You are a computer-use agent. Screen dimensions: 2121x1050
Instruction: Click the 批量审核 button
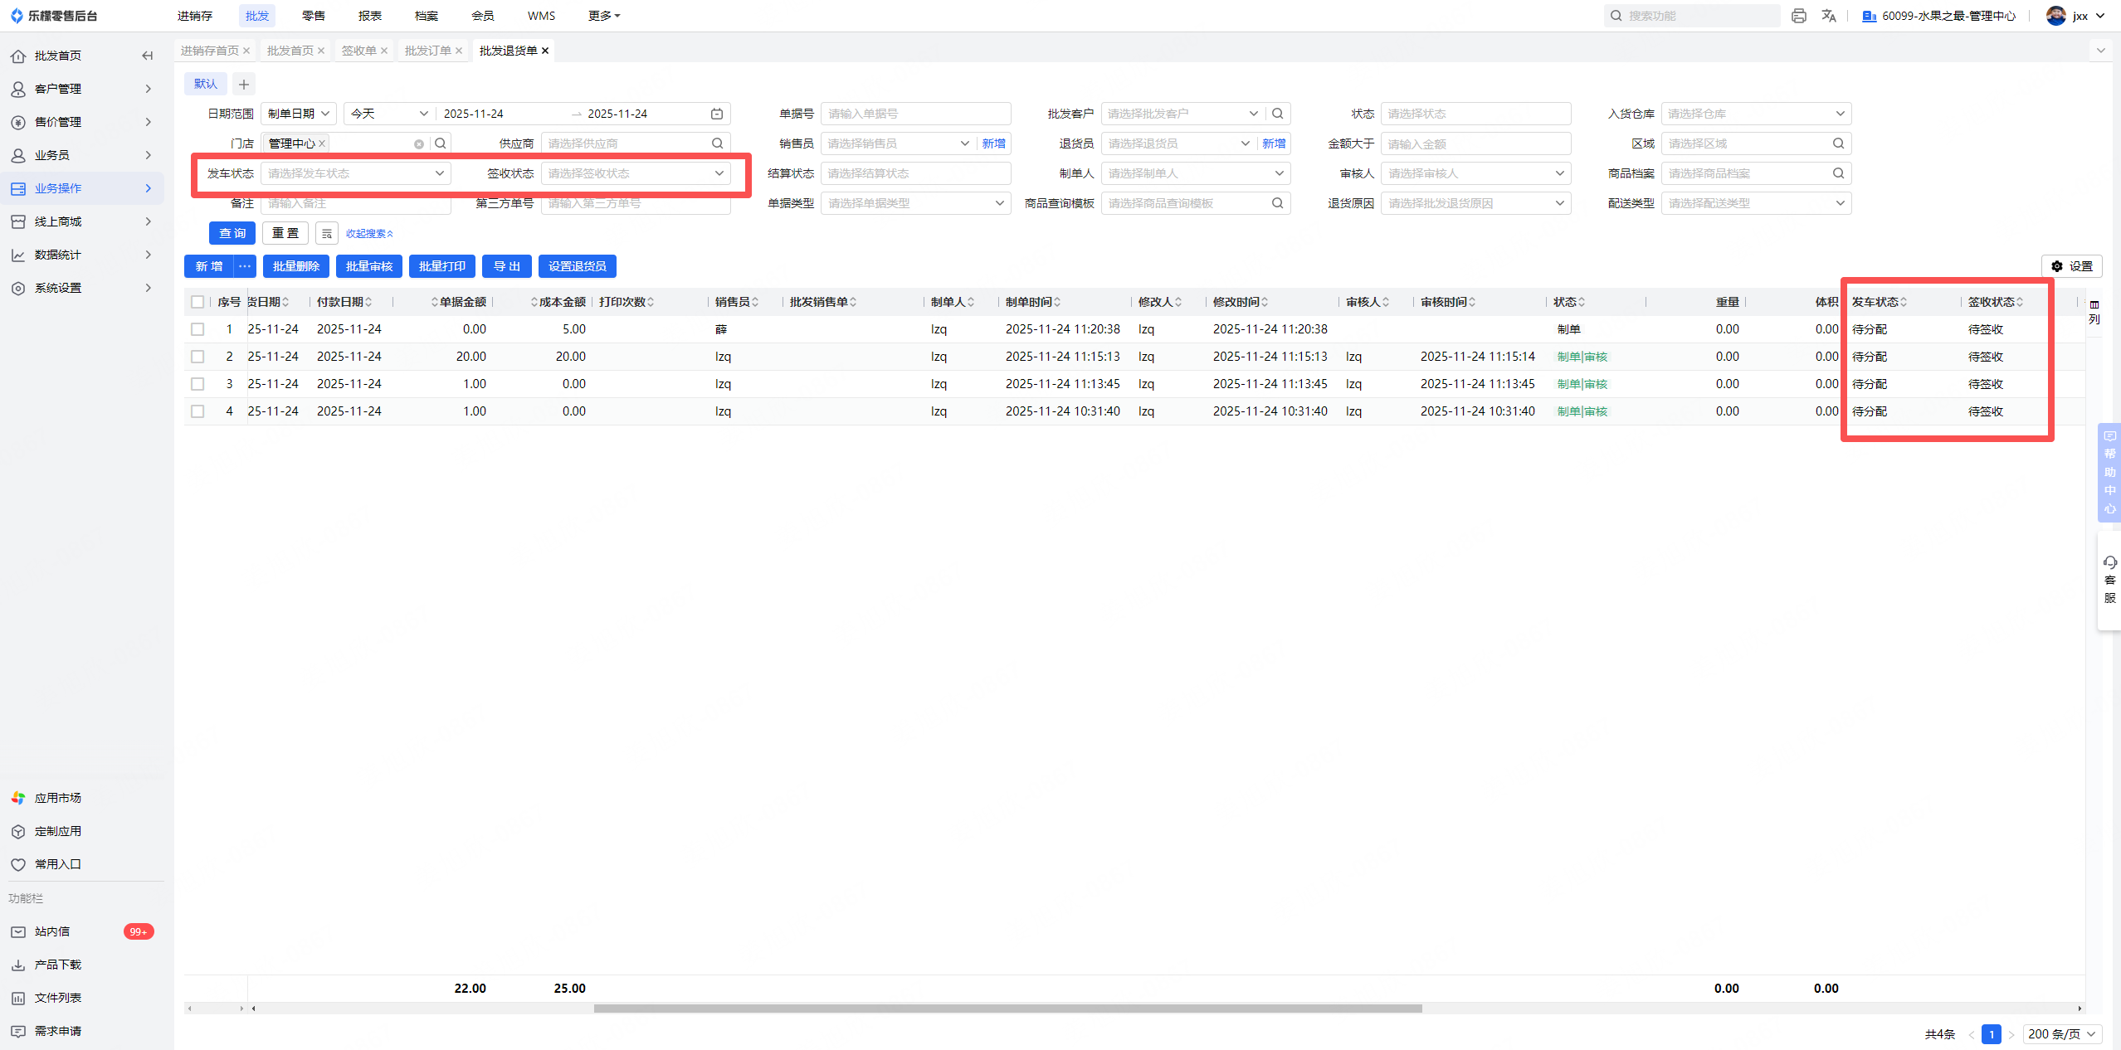368,266
